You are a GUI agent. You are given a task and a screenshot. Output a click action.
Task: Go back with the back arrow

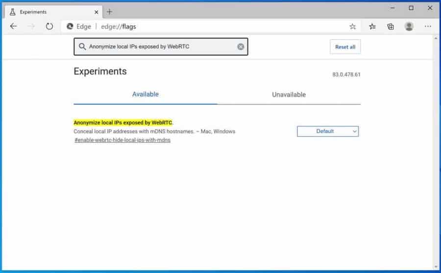pos(14,26)
